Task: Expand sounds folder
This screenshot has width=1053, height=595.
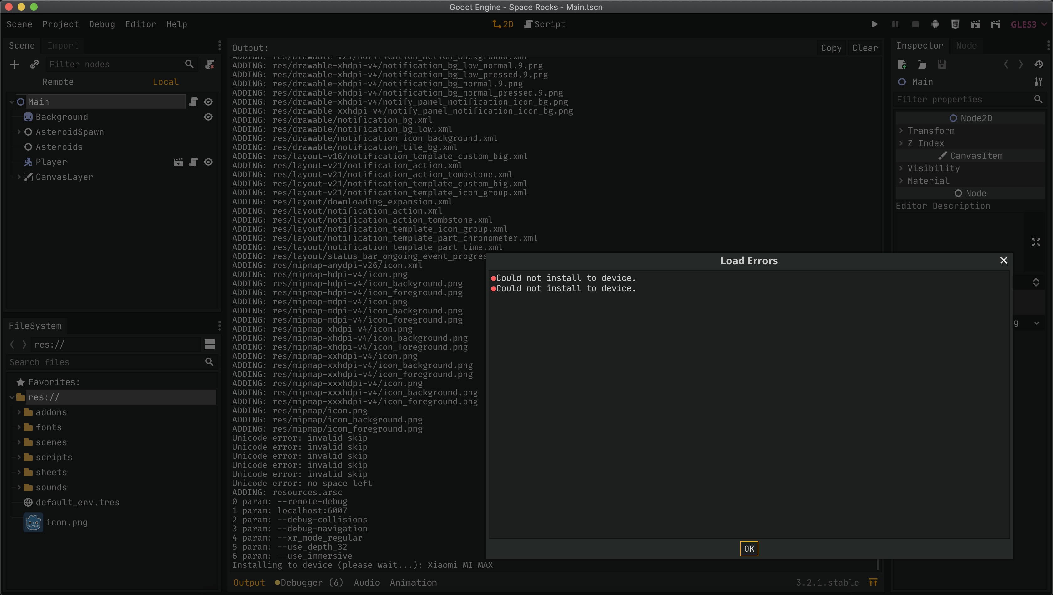Action: 19,487
